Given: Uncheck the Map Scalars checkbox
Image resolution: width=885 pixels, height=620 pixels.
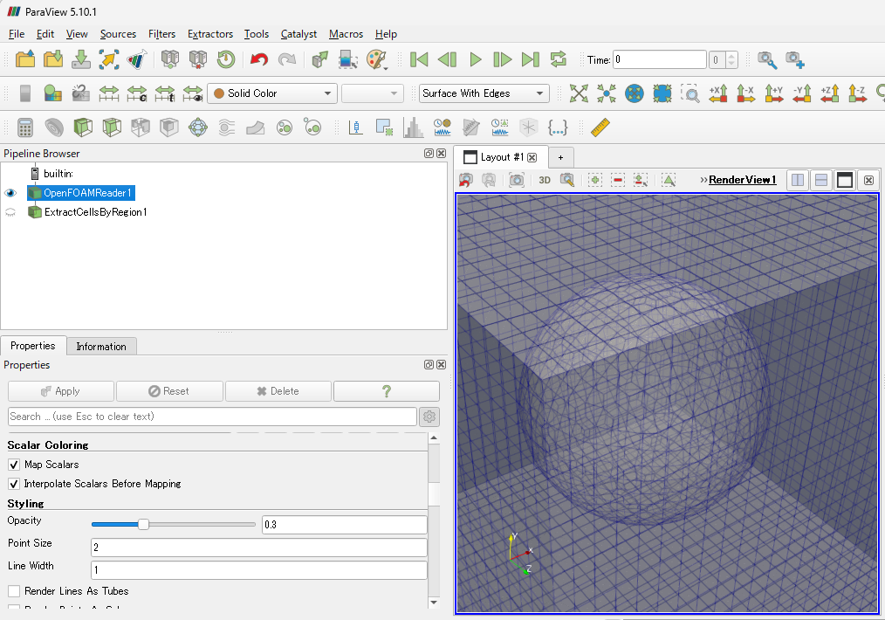Looking at the screenshot, I should 14,465.
